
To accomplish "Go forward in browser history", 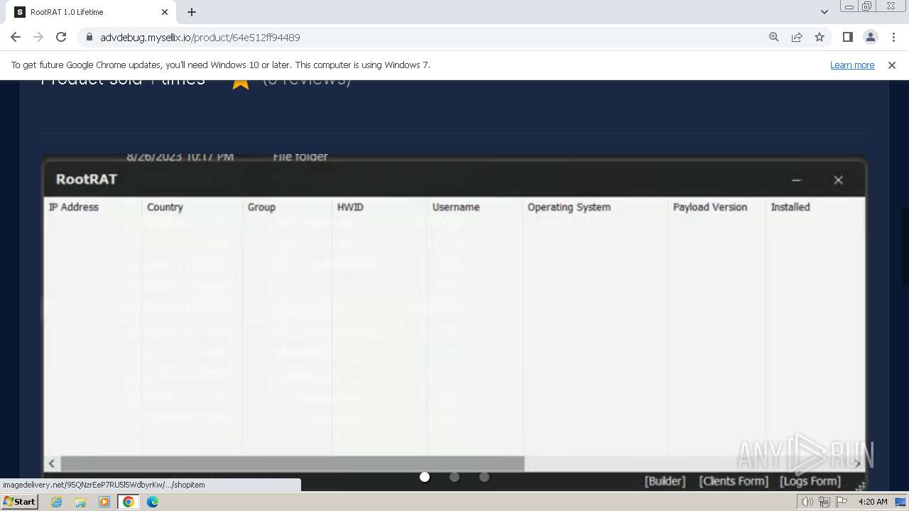I will (38, 37).
